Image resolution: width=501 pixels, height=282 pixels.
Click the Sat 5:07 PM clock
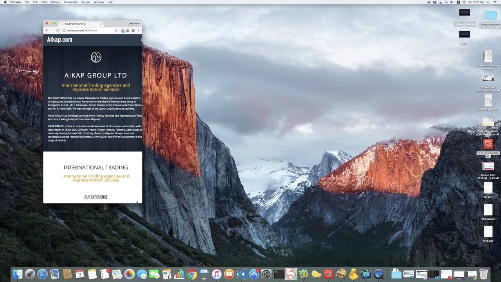coord(477,2)
